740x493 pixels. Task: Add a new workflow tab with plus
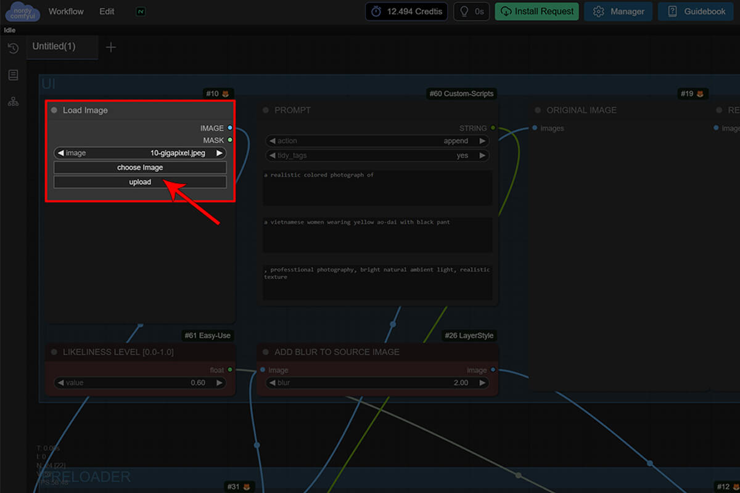point(111,47)
